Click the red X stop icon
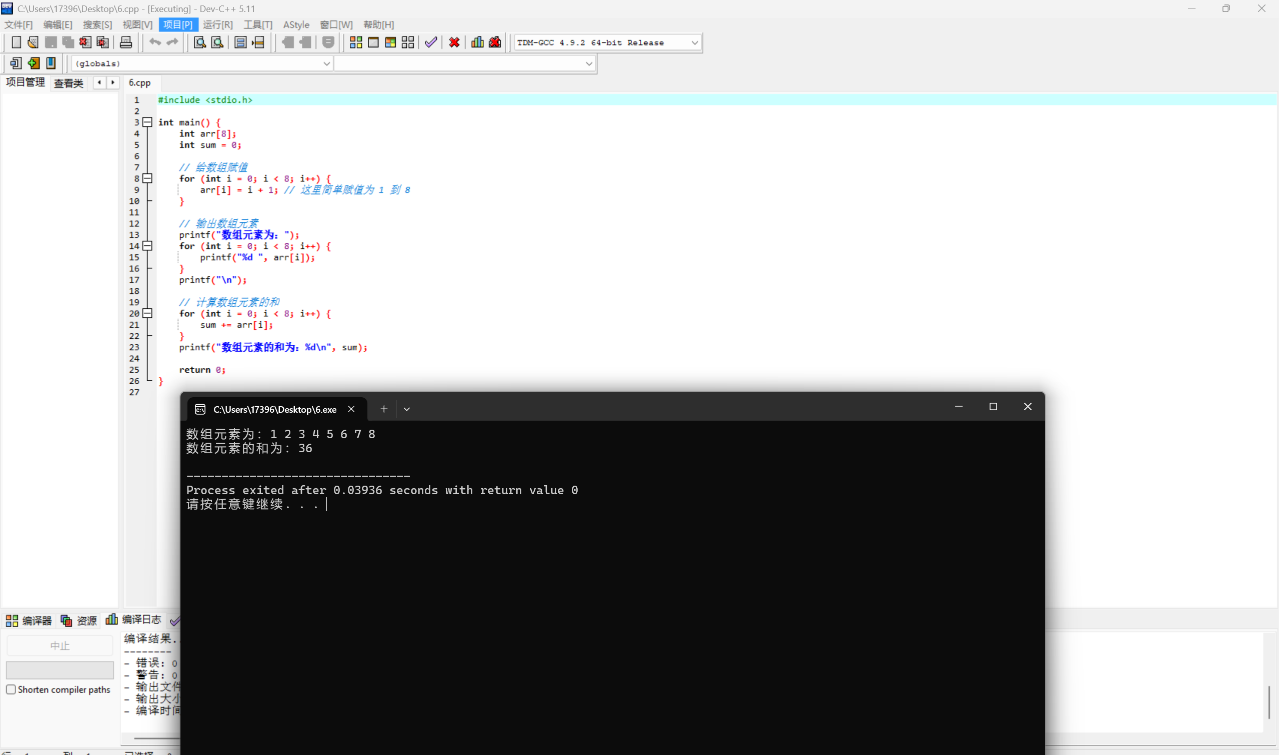The width and height of the screenshot is (1279, 755). (454, 43)
